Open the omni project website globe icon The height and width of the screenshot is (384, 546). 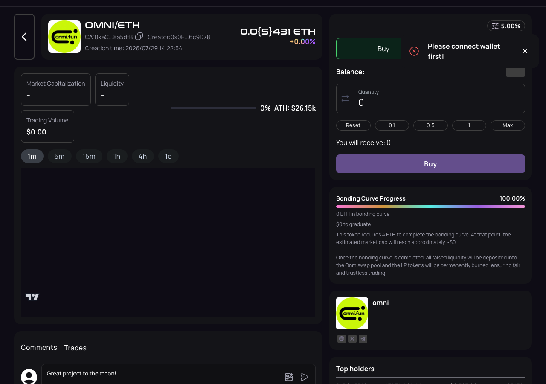click(x=341, y=339)
